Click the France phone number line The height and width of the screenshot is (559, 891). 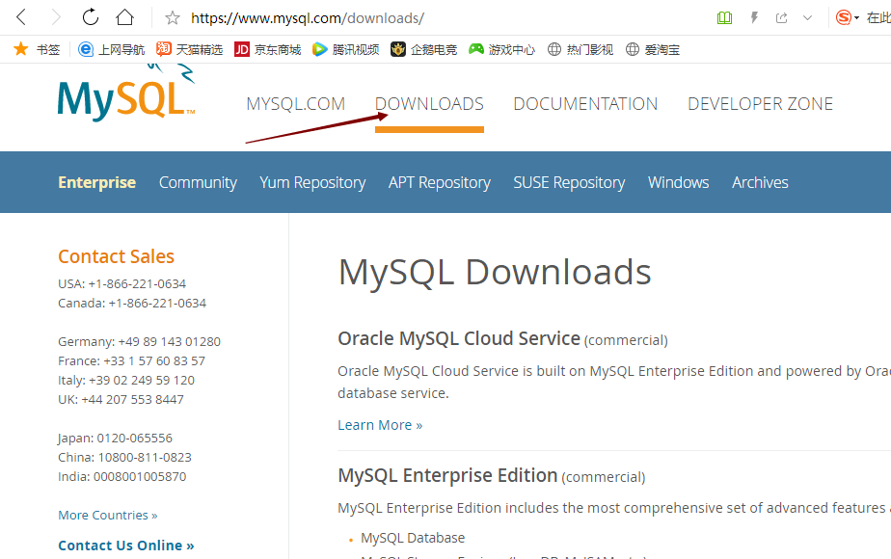(131, 360)
